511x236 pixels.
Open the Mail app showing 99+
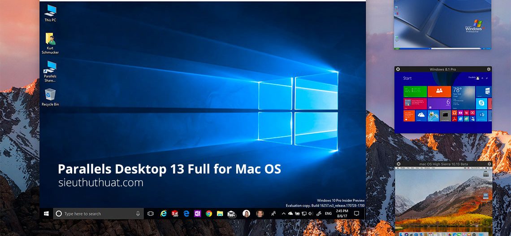[x=231, y=214]
